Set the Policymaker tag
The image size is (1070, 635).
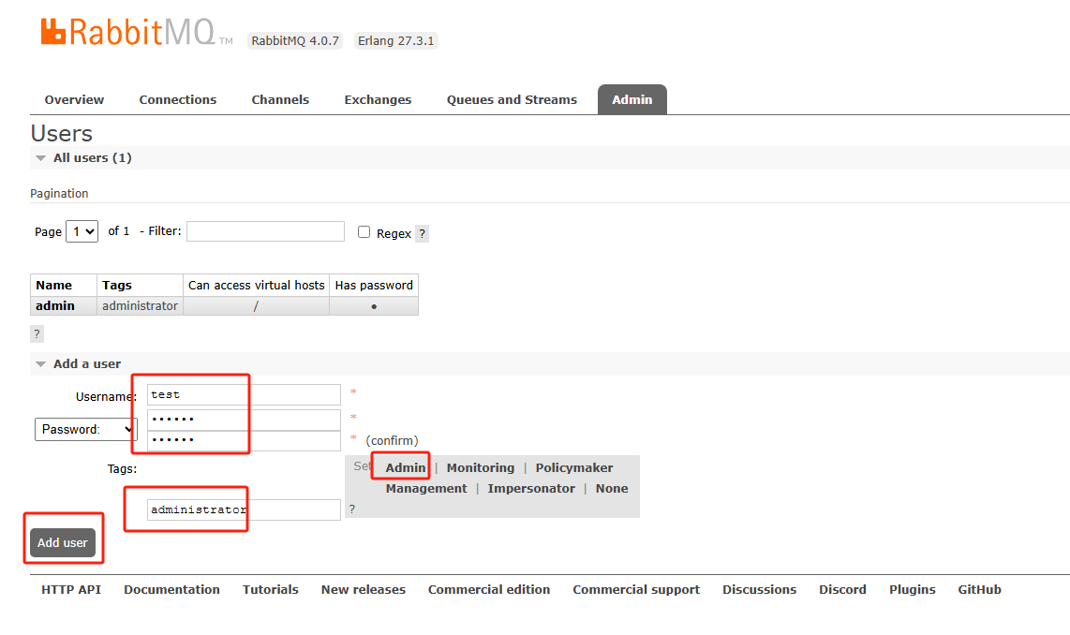(x=574, y=468)
